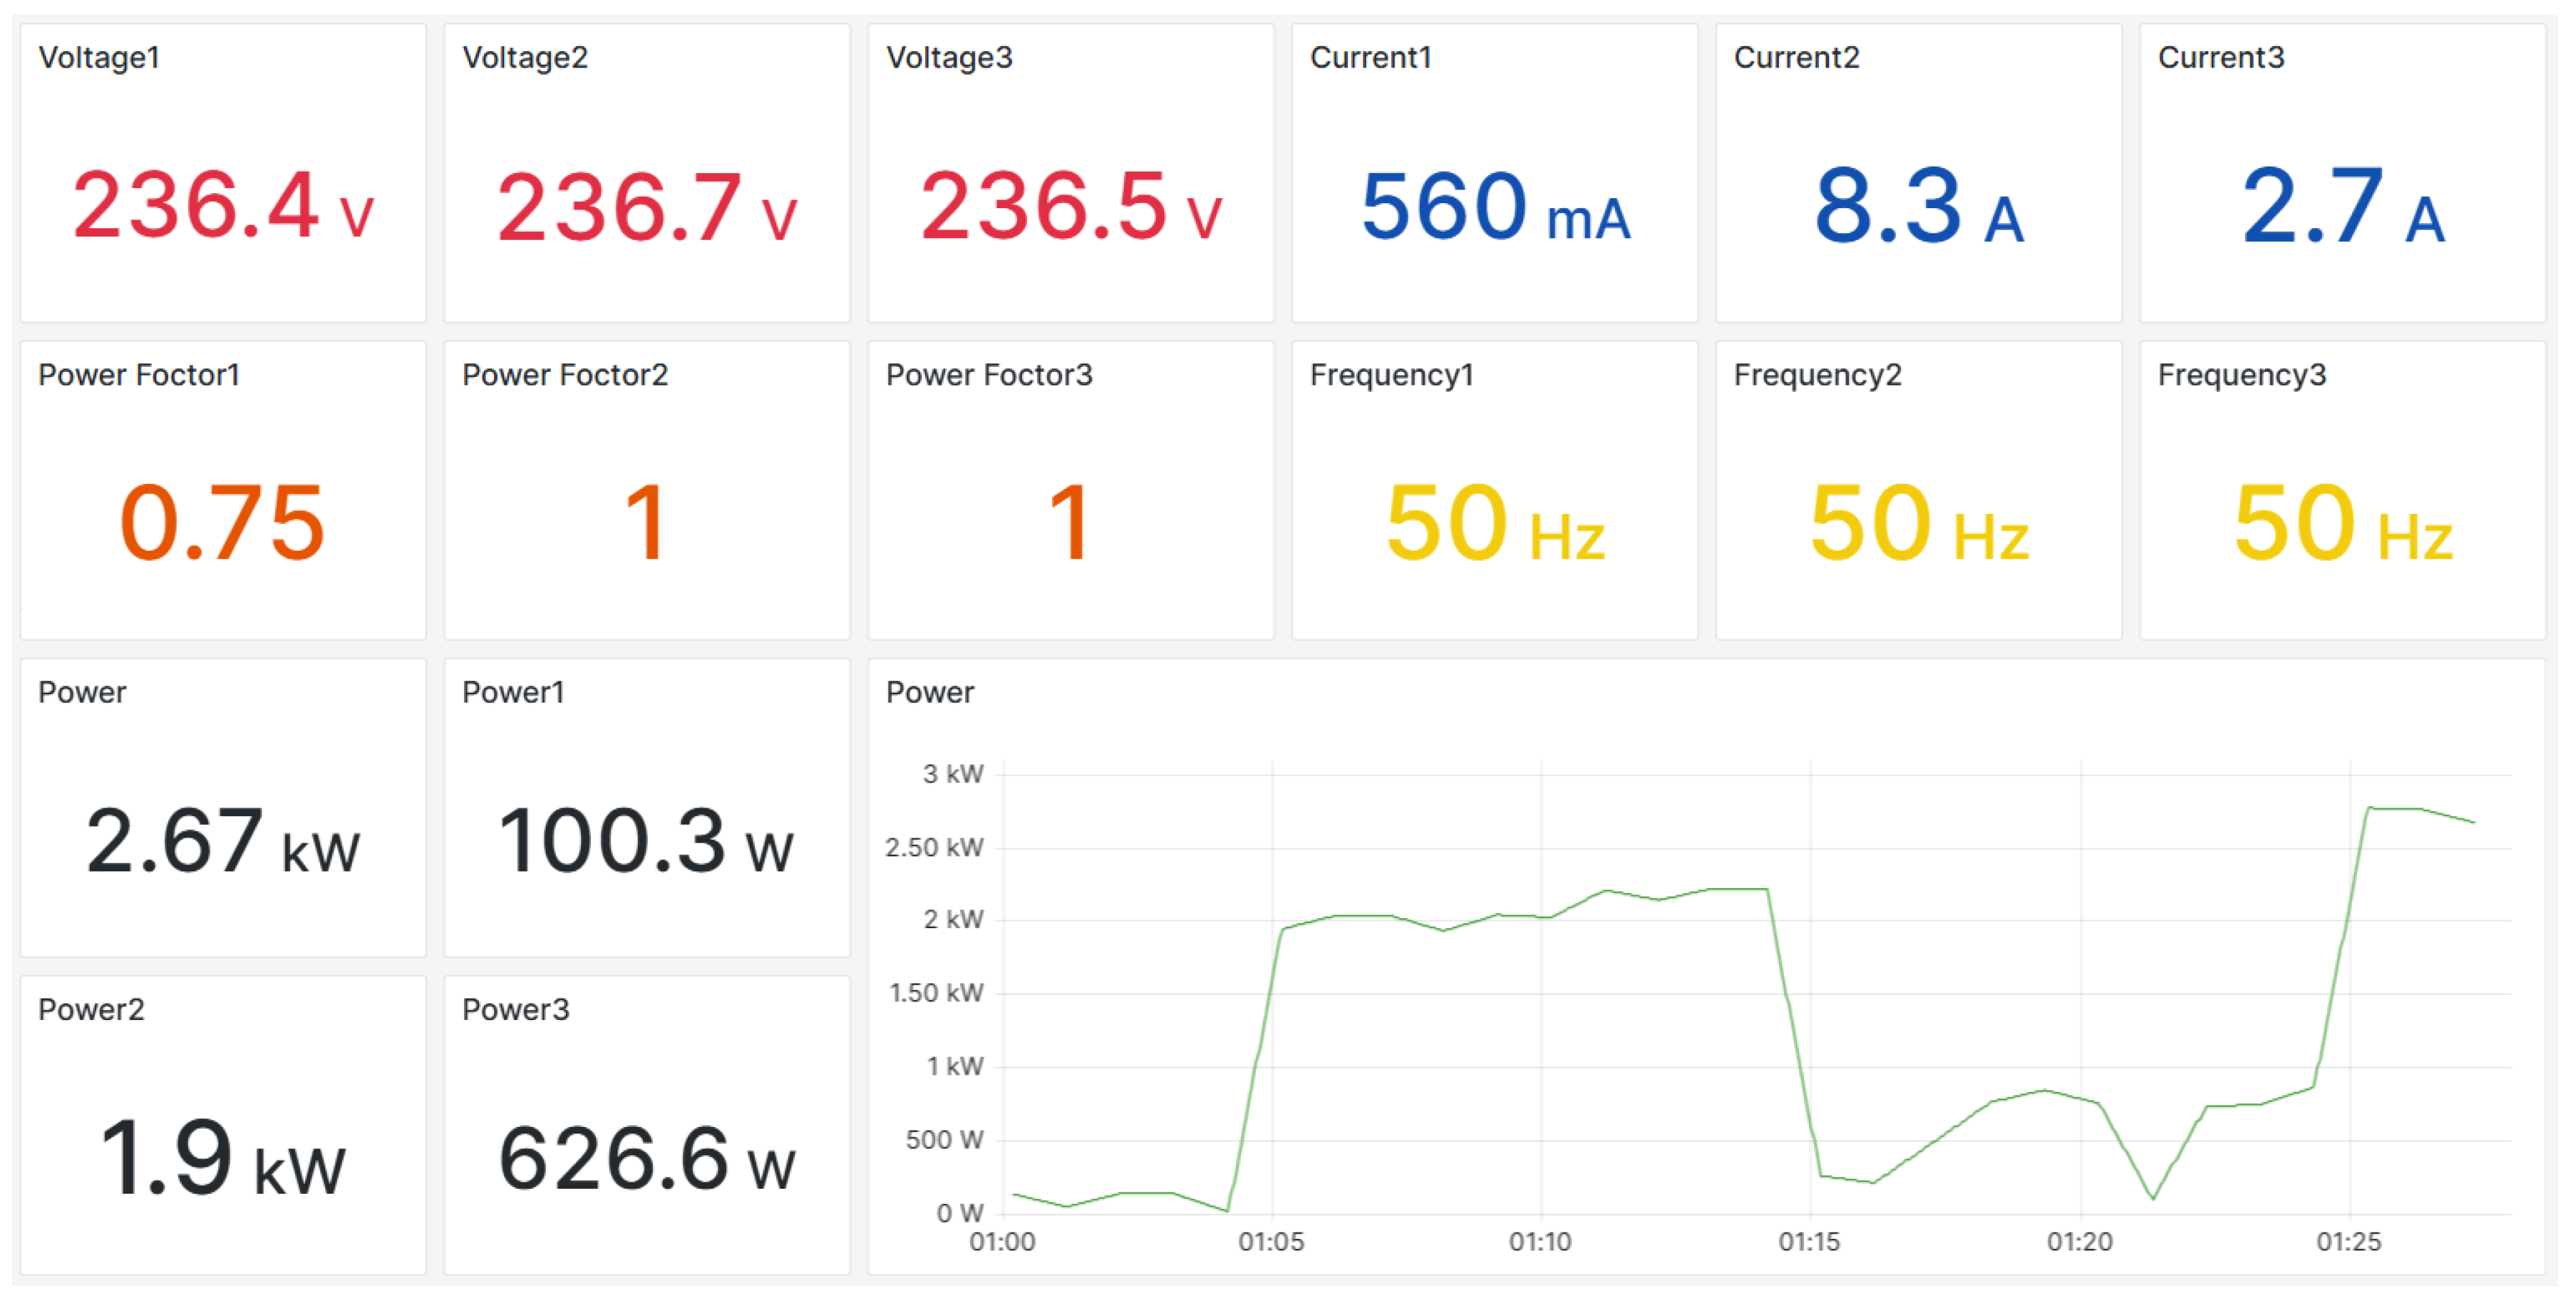This screenshot has width=2576, height=1305.
Task: Select the Power Foctor2 panel title
Action: point(565,375)
